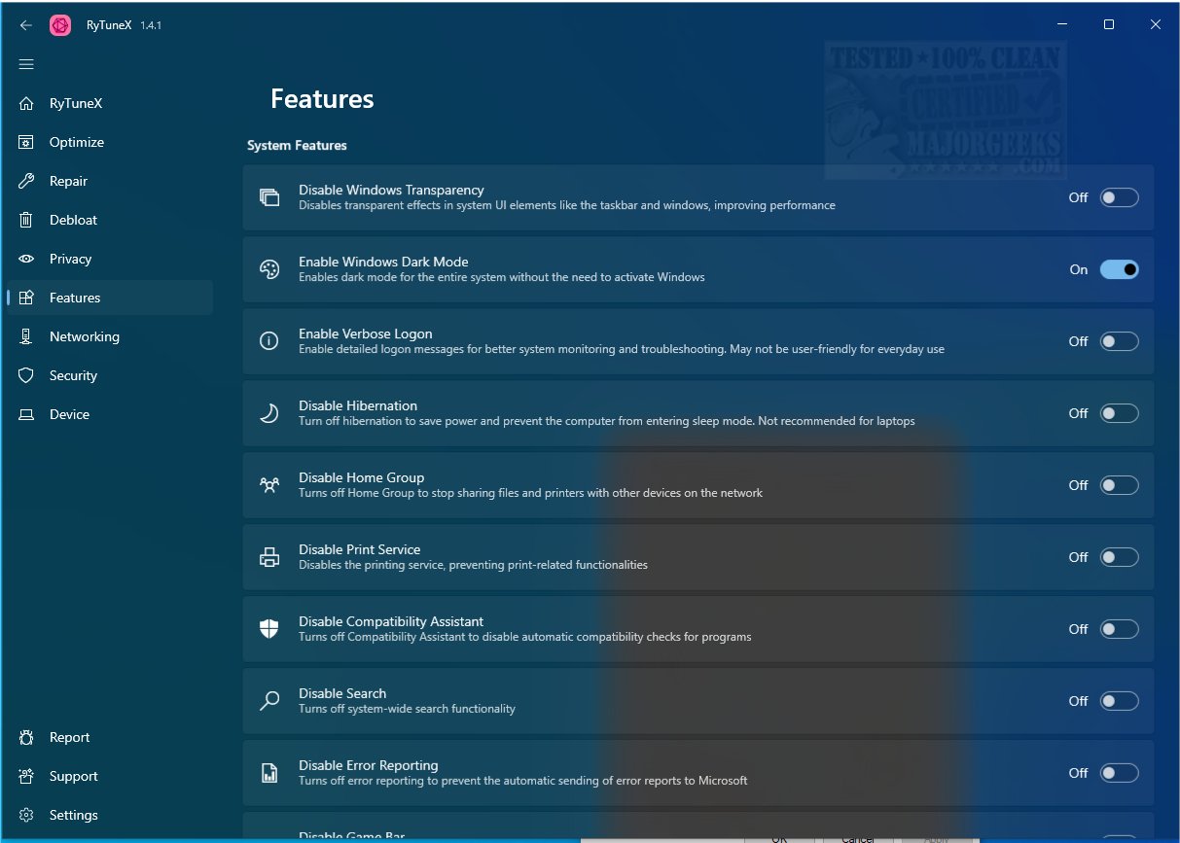1180x843 pixels.
Task: Click the Repair wrench icon
Action: click(x=27, y=181)
